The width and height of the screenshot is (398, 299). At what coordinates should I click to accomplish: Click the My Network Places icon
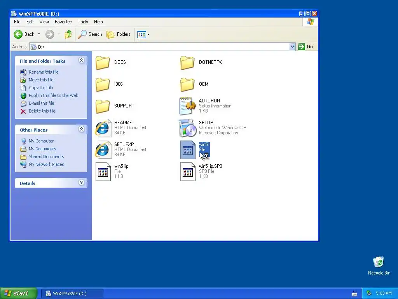(x=23, y=165)
